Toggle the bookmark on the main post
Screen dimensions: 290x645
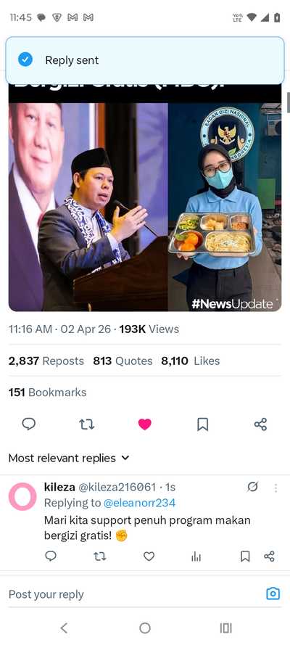[202, 424]
